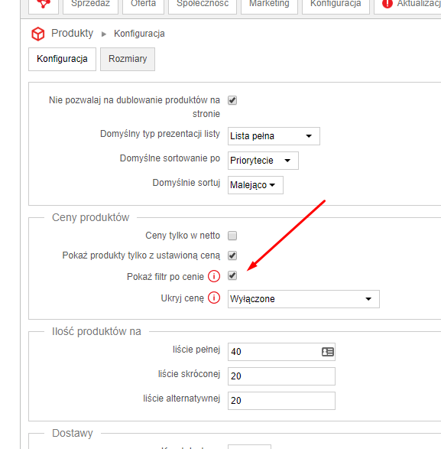Image resolution: width=441 pixels, height=449 pixels.
Task: Click the liście skróconej input field
Action: (x=281, y=376)
